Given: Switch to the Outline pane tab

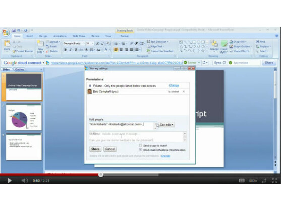Looking at the screenshot, I should pos(19,69).
